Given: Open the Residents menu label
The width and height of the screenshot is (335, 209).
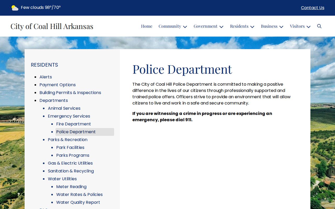Looking at the screenshot, I should (239, 26).
